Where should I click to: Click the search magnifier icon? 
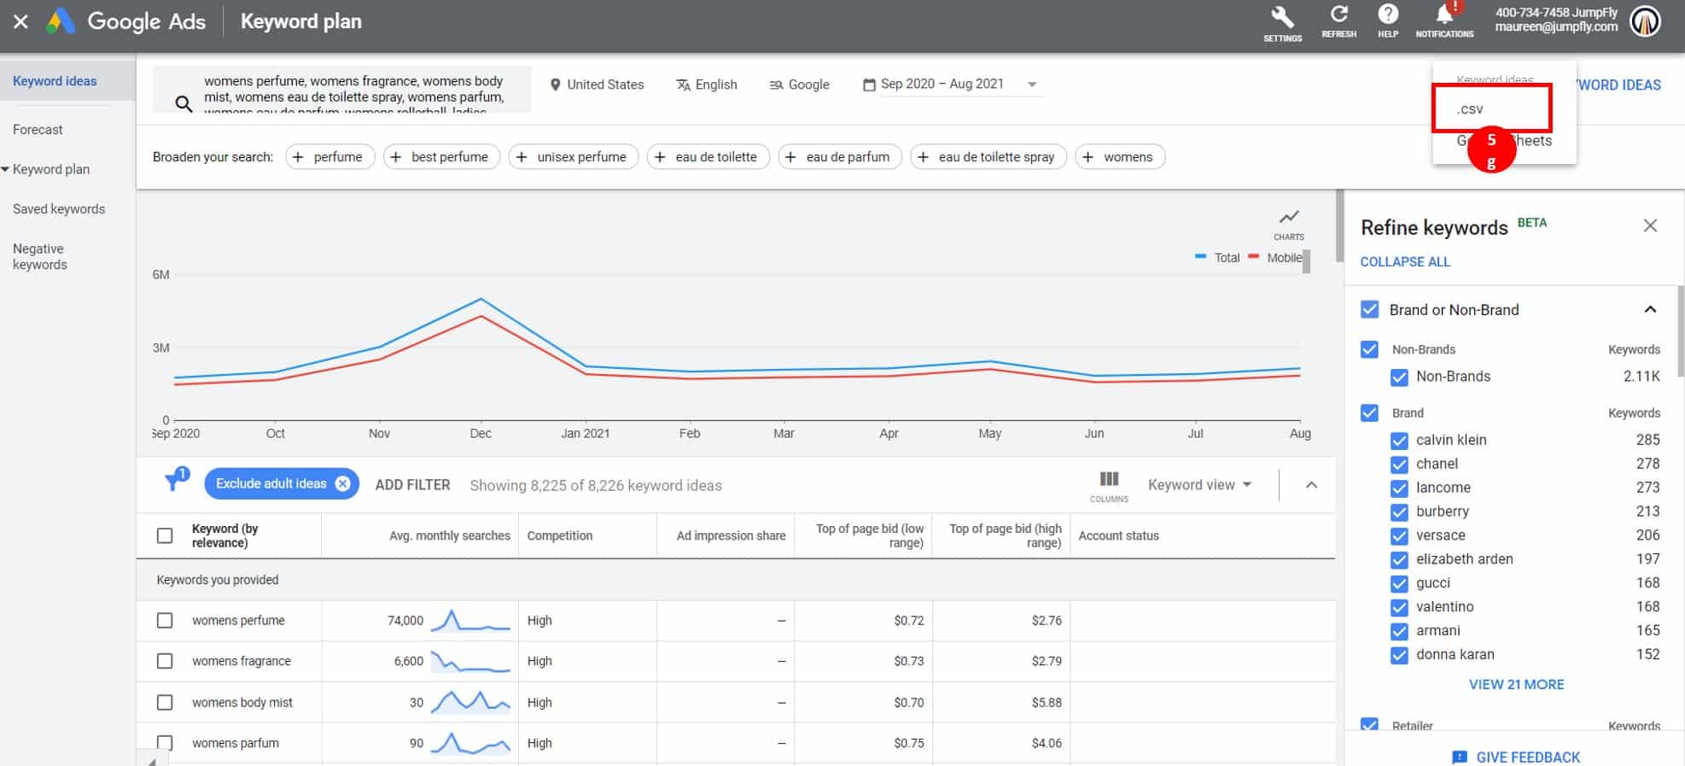(183, 104)
